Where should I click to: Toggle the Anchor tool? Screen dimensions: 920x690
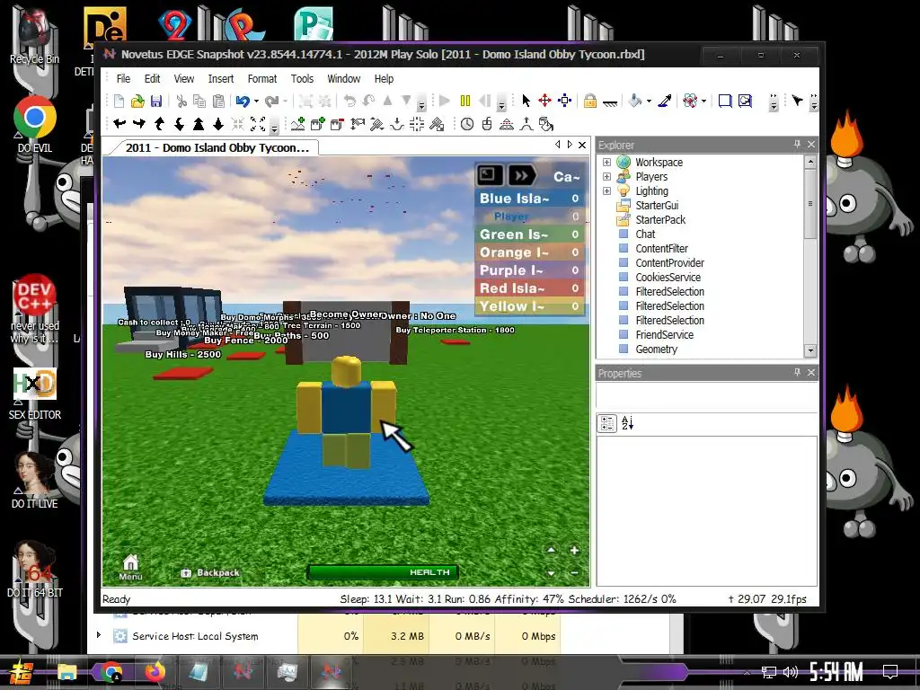(x=610, y=102)
